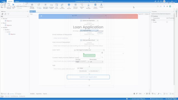The height and width of the screenshot is (100, 178).
Task: Click Email Address of Requester input field
Action: [x=88, y=38]
